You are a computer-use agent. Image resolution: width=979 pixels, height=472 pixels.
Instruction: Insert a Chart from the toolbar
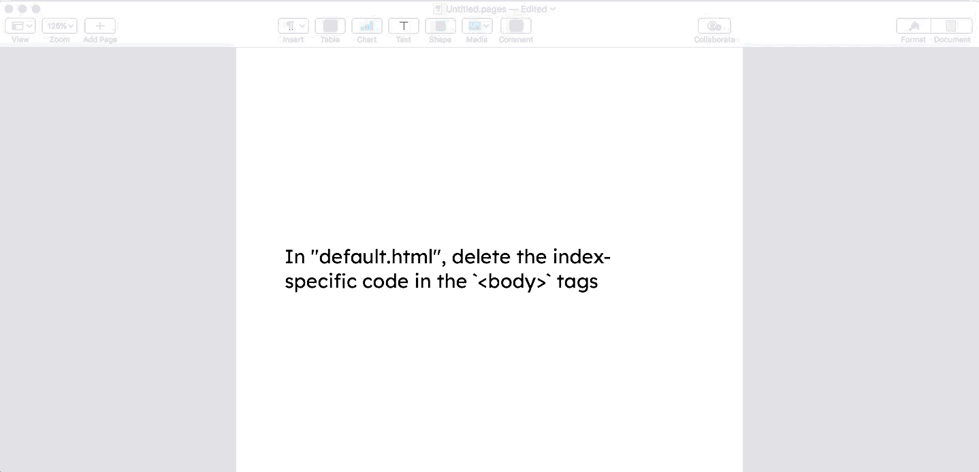coord(367,26)
